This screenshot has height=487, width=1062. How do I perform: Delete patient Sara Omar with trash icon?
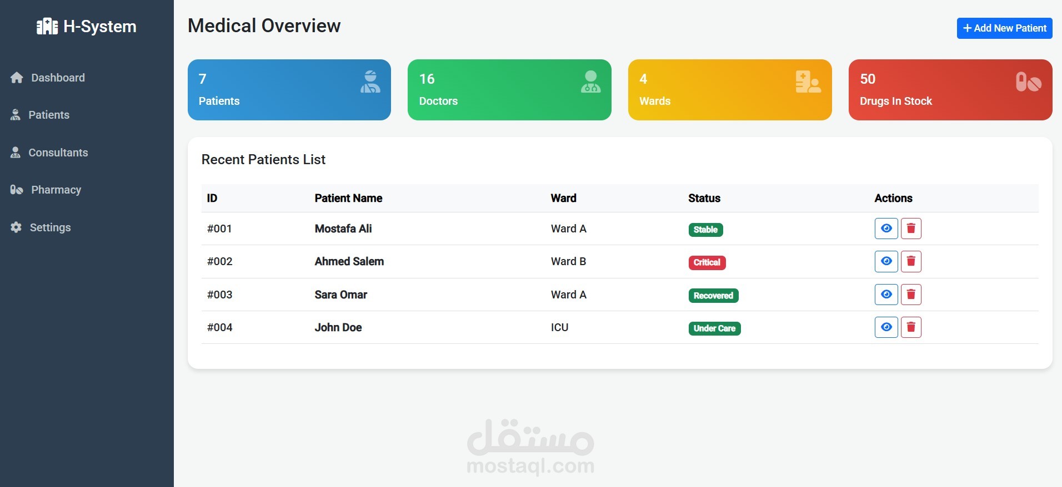[x=911, y=295]
